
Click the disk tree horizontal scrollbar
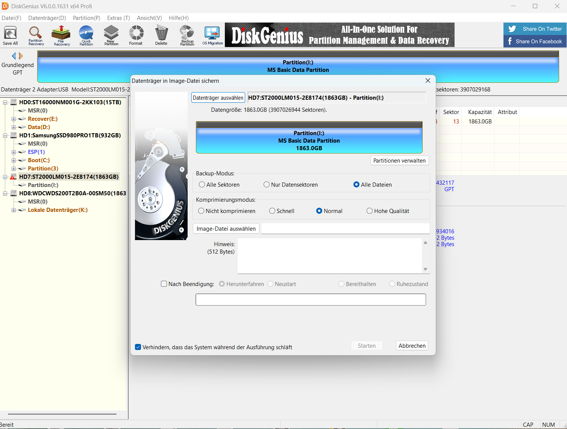(x=62, y=414)
